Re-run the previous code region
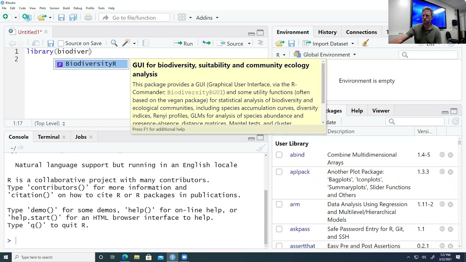The height and width of the screenshot is (262, 466). pyautogui.click(x=206, y=43)
